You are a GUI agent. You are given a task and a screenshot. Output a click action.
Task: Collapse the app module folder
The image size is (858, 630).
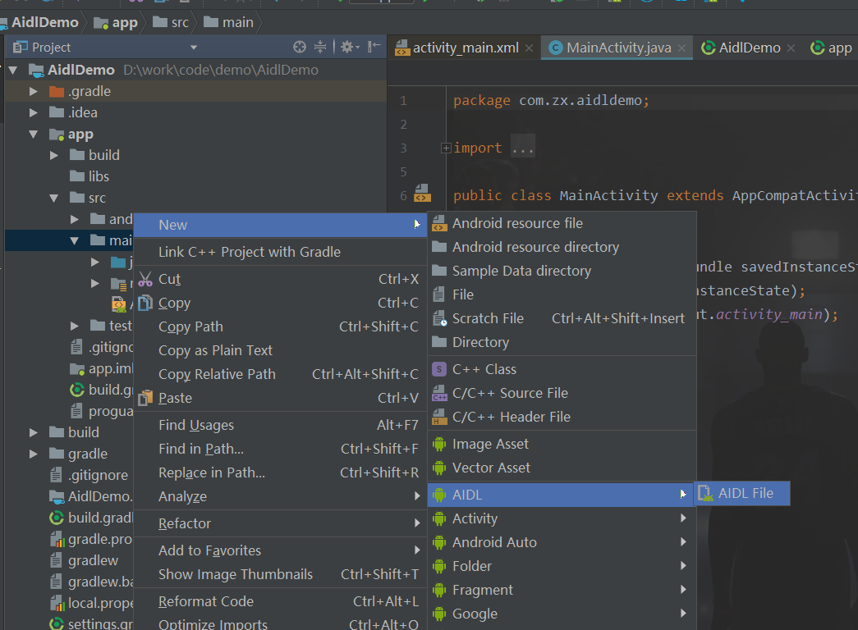(34, 134)
